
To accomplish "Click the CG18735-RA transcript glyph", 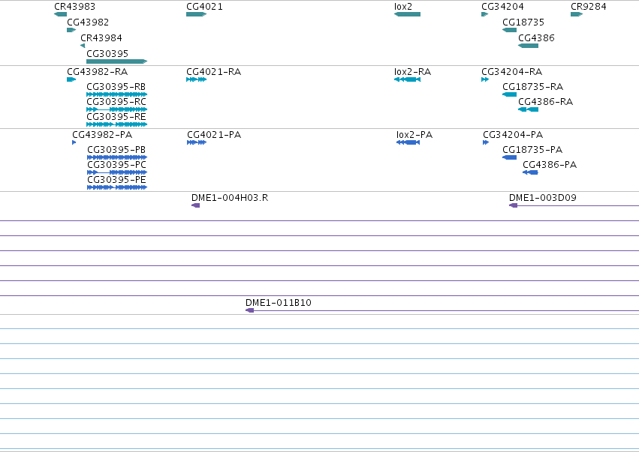I will click(509, 94).
